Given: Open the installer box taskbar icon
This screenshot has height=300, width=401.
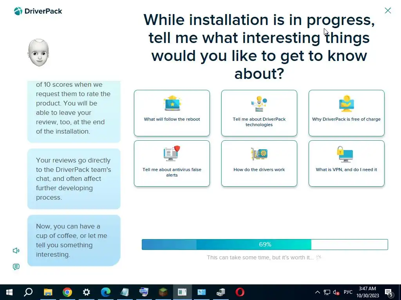Looking at the screenshot, I should click(x=221, y=292).
